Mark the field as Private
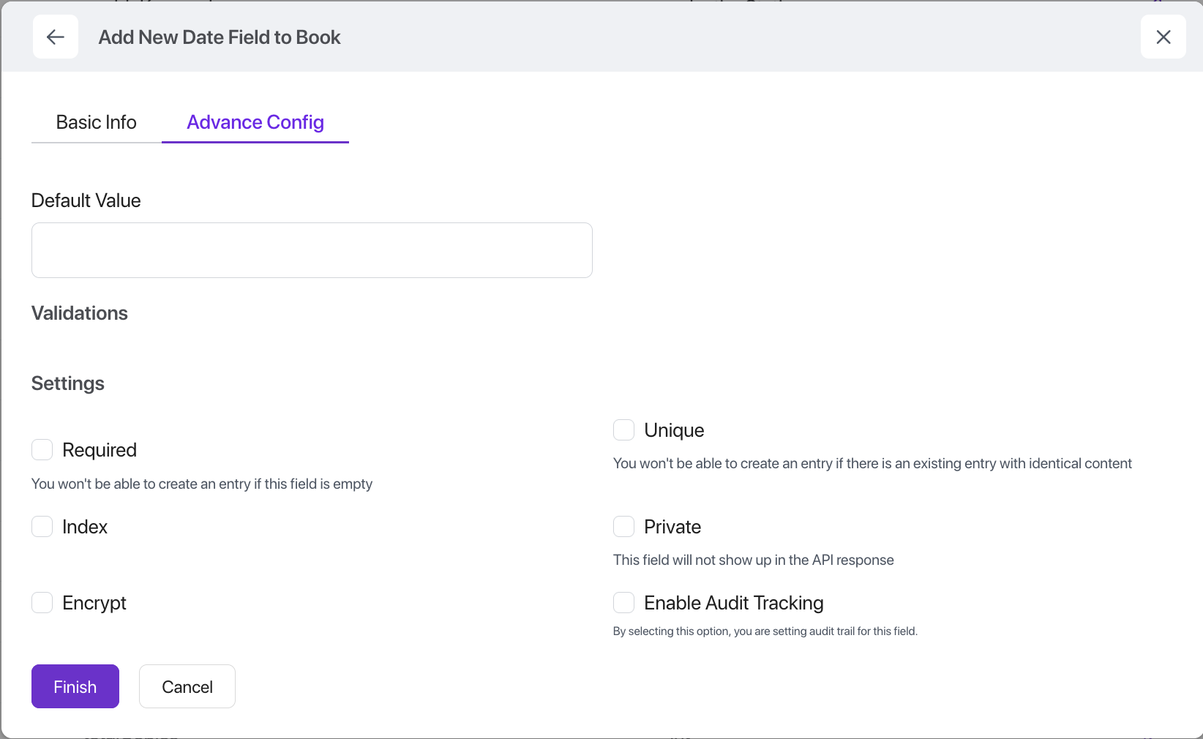The image size is (1203, 739). [x=623, y=527]
